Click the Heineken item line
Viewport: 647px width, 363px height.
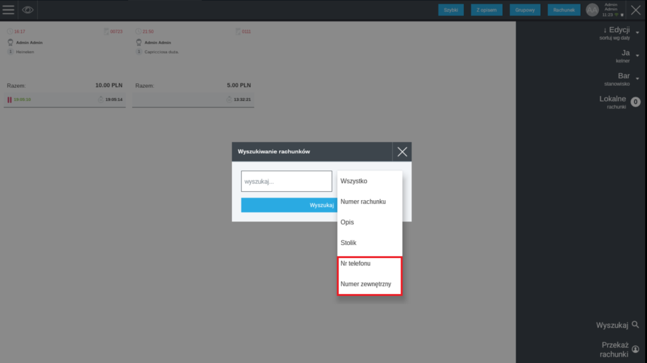coord(25,52)
